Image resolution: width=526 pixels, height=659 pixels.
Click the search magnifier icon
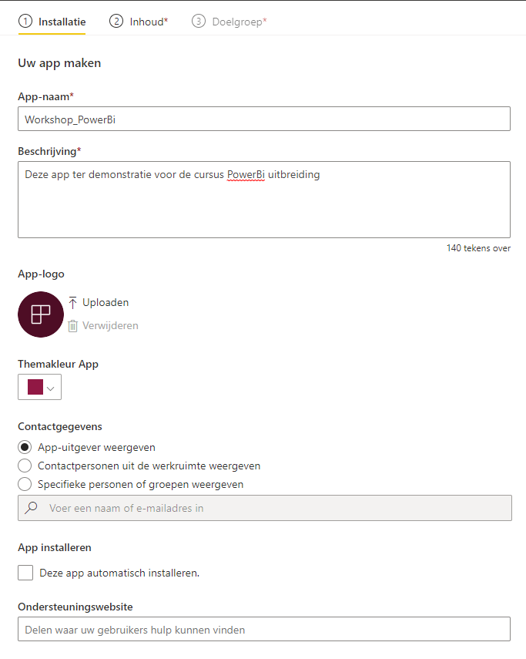pos(31,508)
